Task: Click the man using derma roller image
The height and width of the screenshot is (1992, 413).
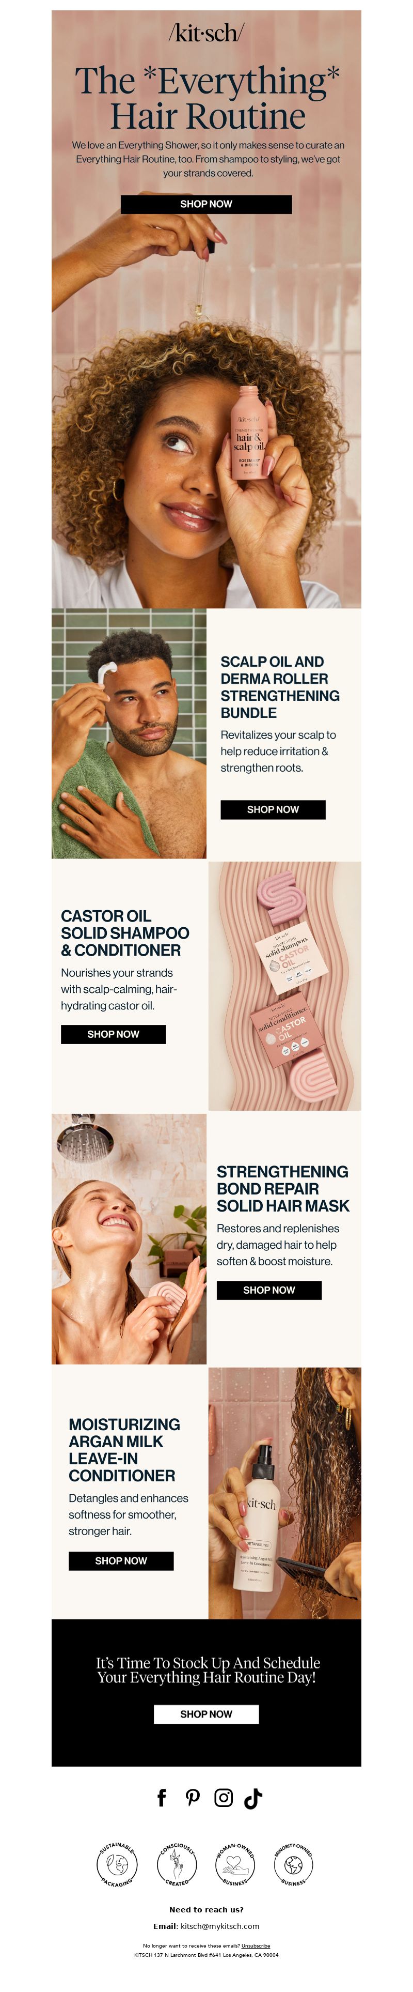Action: (129, 734)
